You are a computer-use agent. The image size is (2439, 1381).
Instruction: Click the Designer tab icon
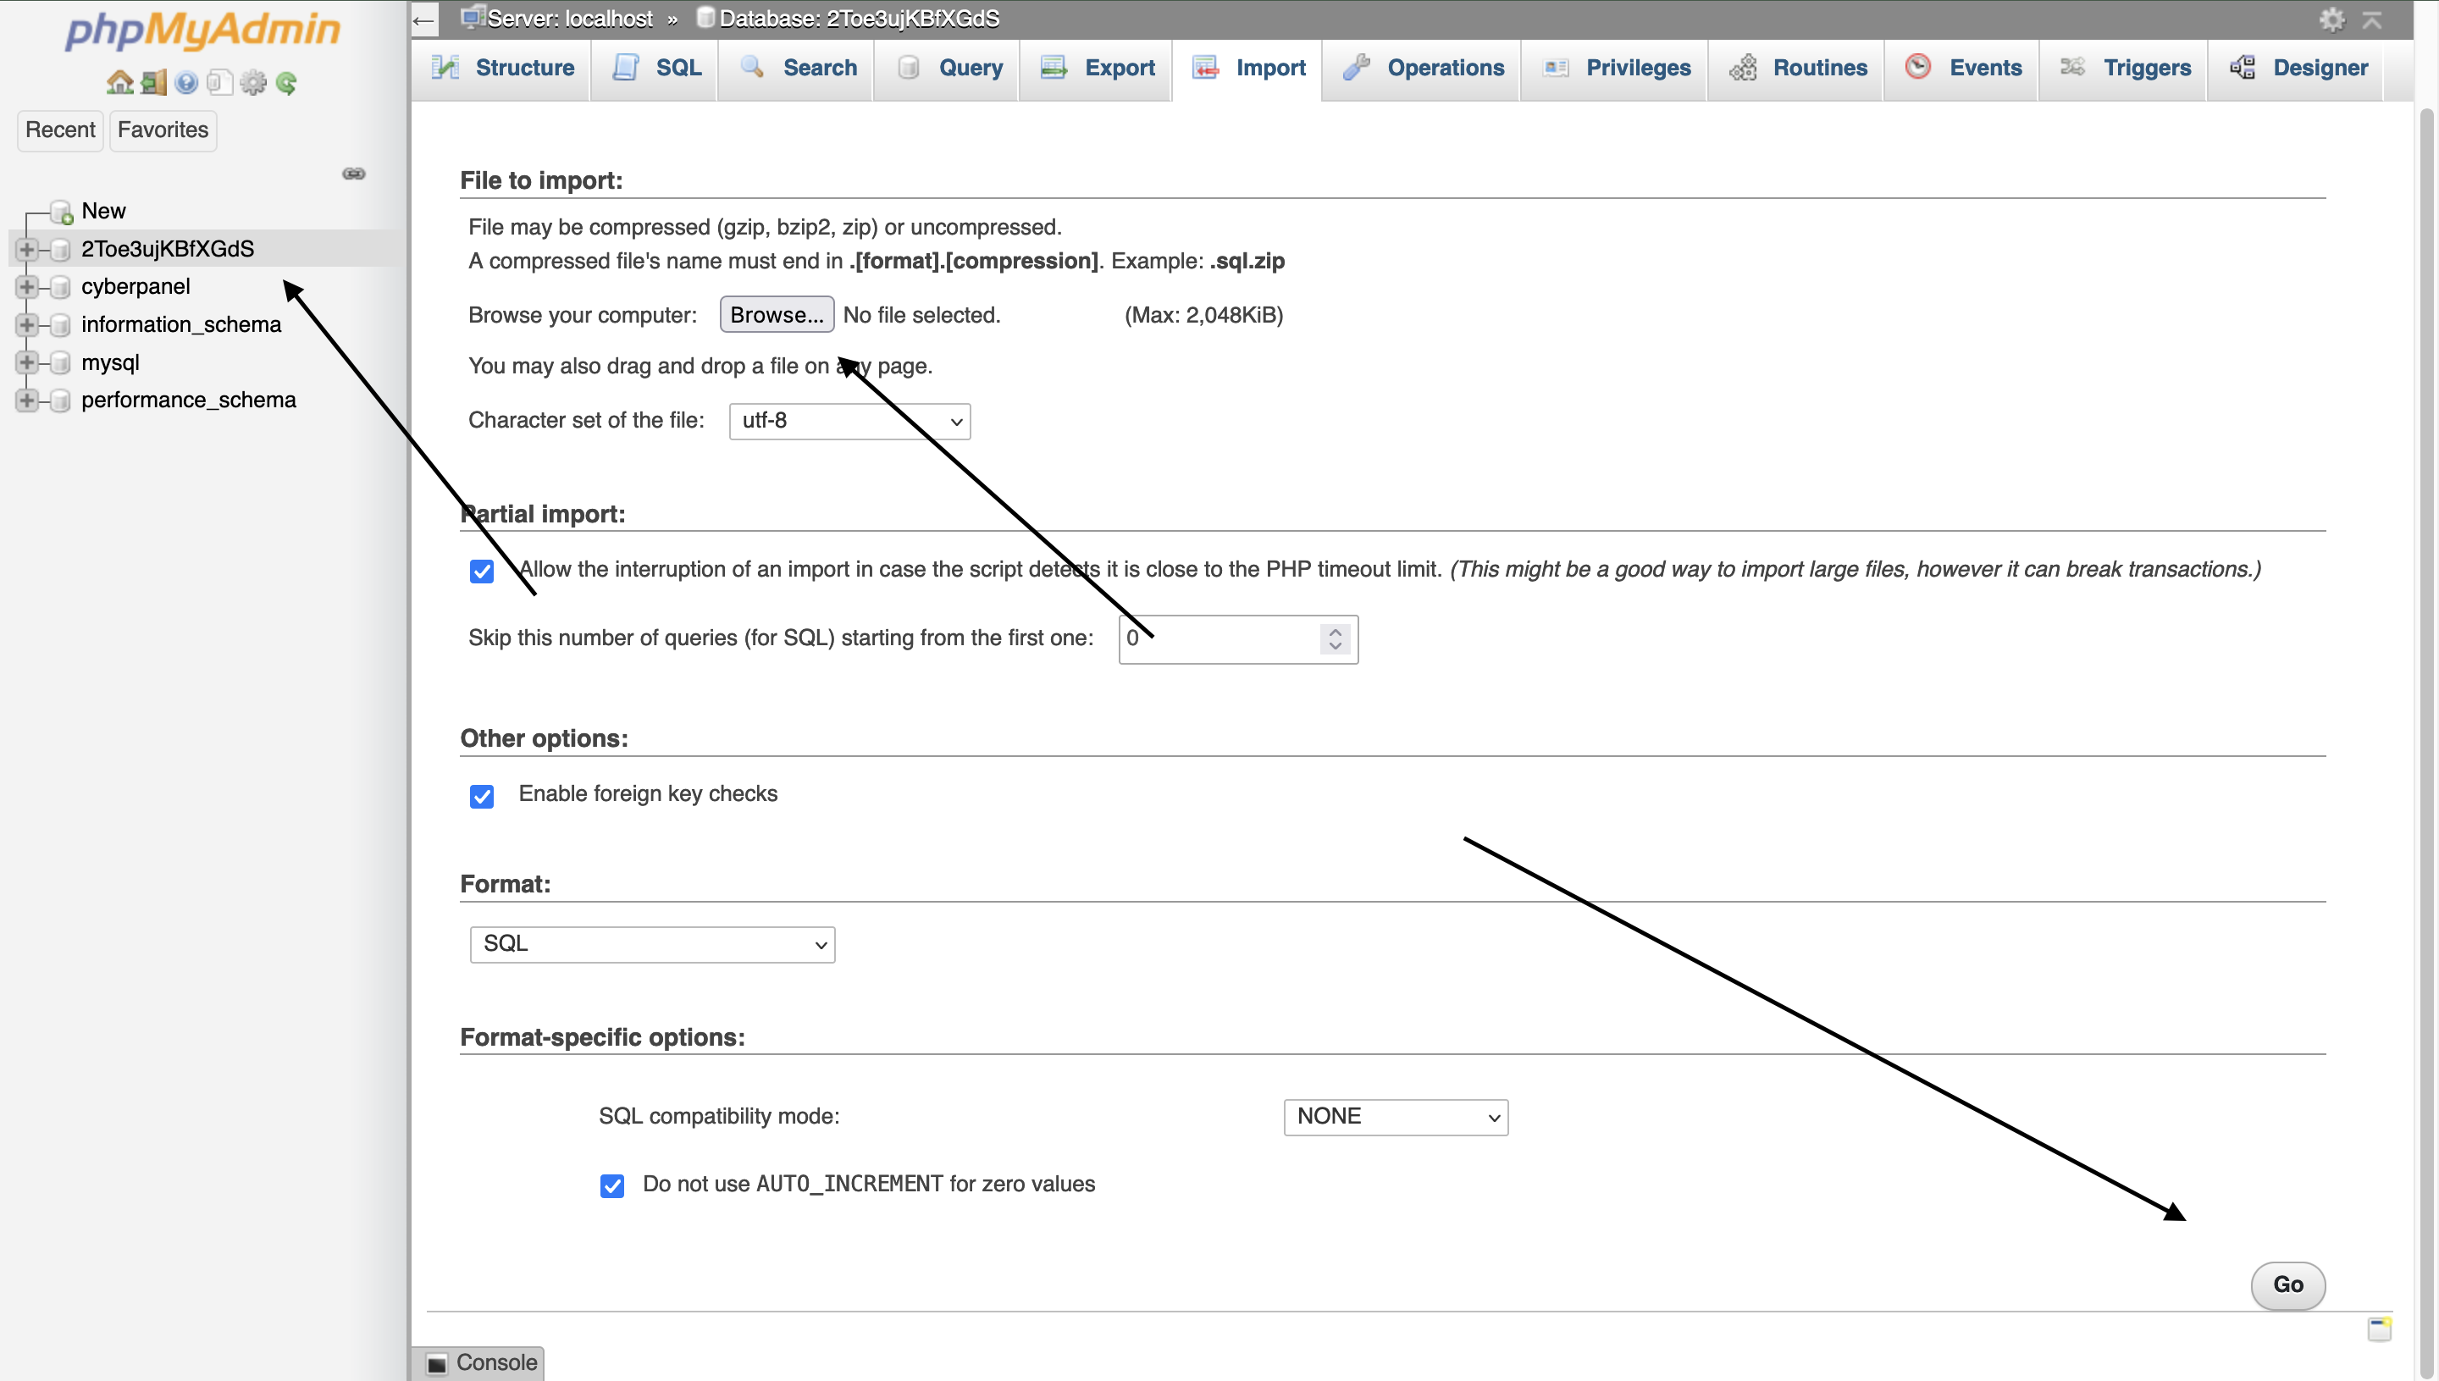[x=2245, y=67]
